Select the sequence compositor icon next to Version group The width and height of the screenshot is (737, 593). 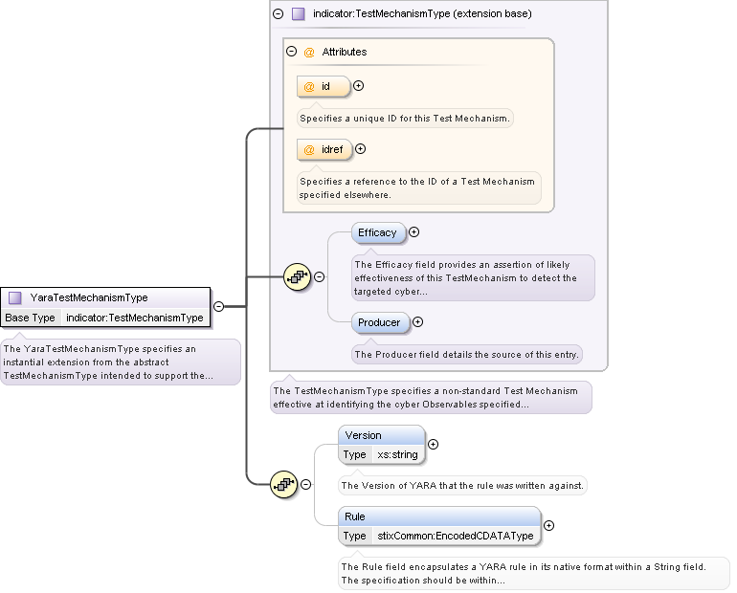284,484
